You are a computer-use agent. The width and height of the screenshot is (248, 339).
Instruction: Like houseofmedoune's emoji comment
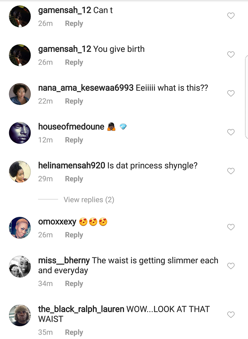[231, 132]
